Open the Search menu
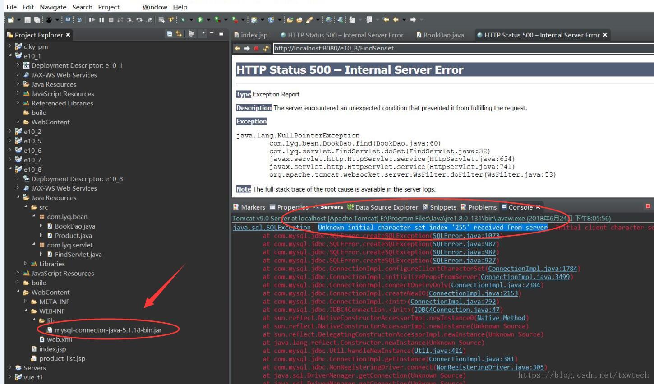This screenshot has height=384, width=654. coord(82,7)
